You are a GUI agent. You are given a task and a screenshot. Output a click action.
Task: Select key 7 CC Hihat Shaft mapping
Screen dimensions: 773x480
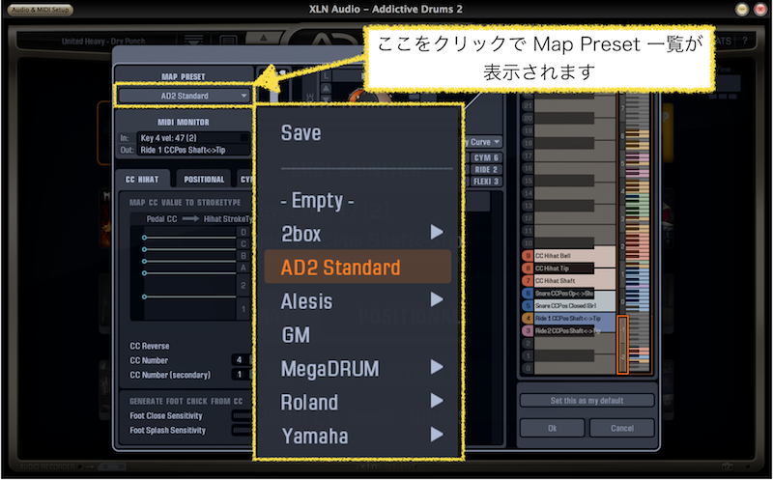pos(569,280)
